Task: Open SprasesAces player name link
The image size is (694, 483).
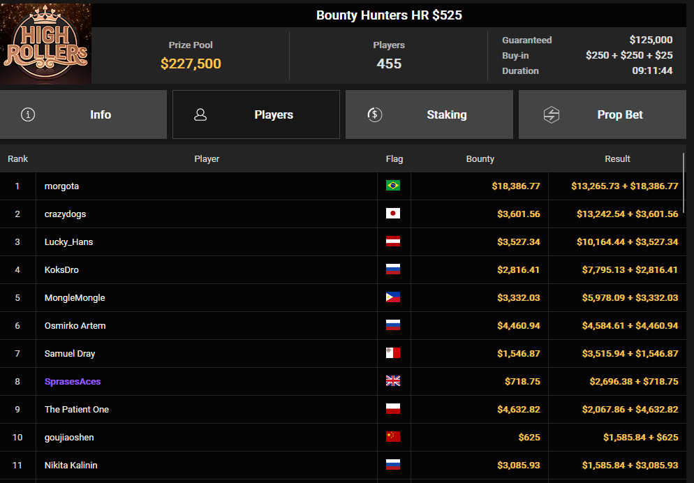Action: pos(73,381)
